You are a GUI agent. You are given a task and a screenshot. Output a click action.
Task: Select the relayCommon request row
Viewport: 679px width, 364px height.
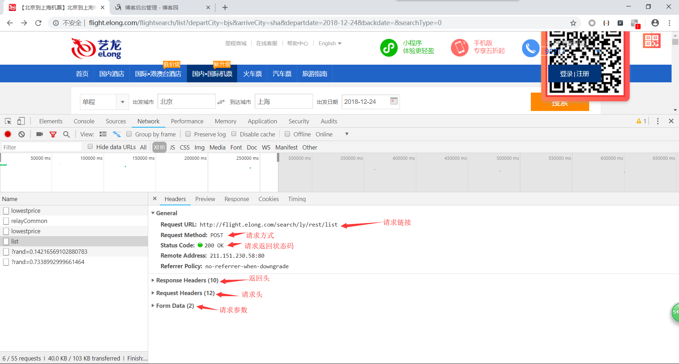(74, 221)
